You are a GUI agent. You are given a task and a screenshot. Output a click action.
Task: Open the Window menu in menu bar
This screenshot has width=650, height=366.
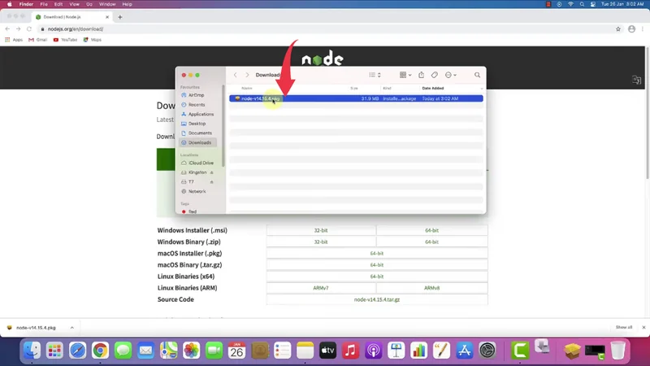[x=107, y=4]
